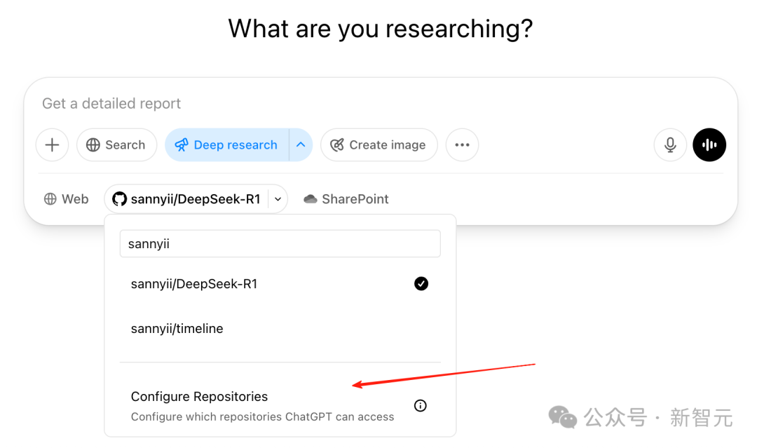This screenshot has height=448, width=757.
Task: Select the sannyii/timeline repository
Action: [x=177, y=329]
